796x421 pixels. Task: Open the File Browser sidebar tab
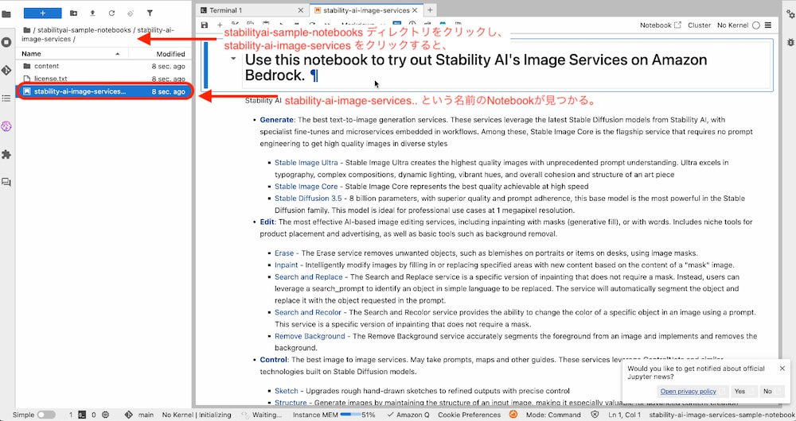(x=6, y=14)
